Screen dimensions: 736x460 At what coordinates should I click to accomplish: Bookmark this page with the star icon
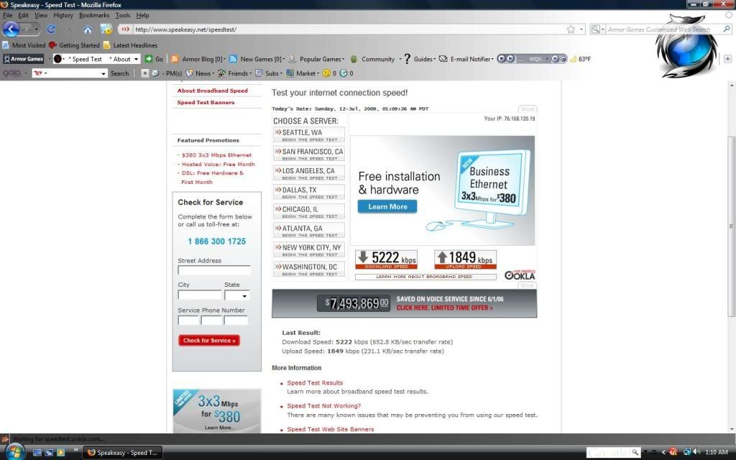tap(571, 29)
